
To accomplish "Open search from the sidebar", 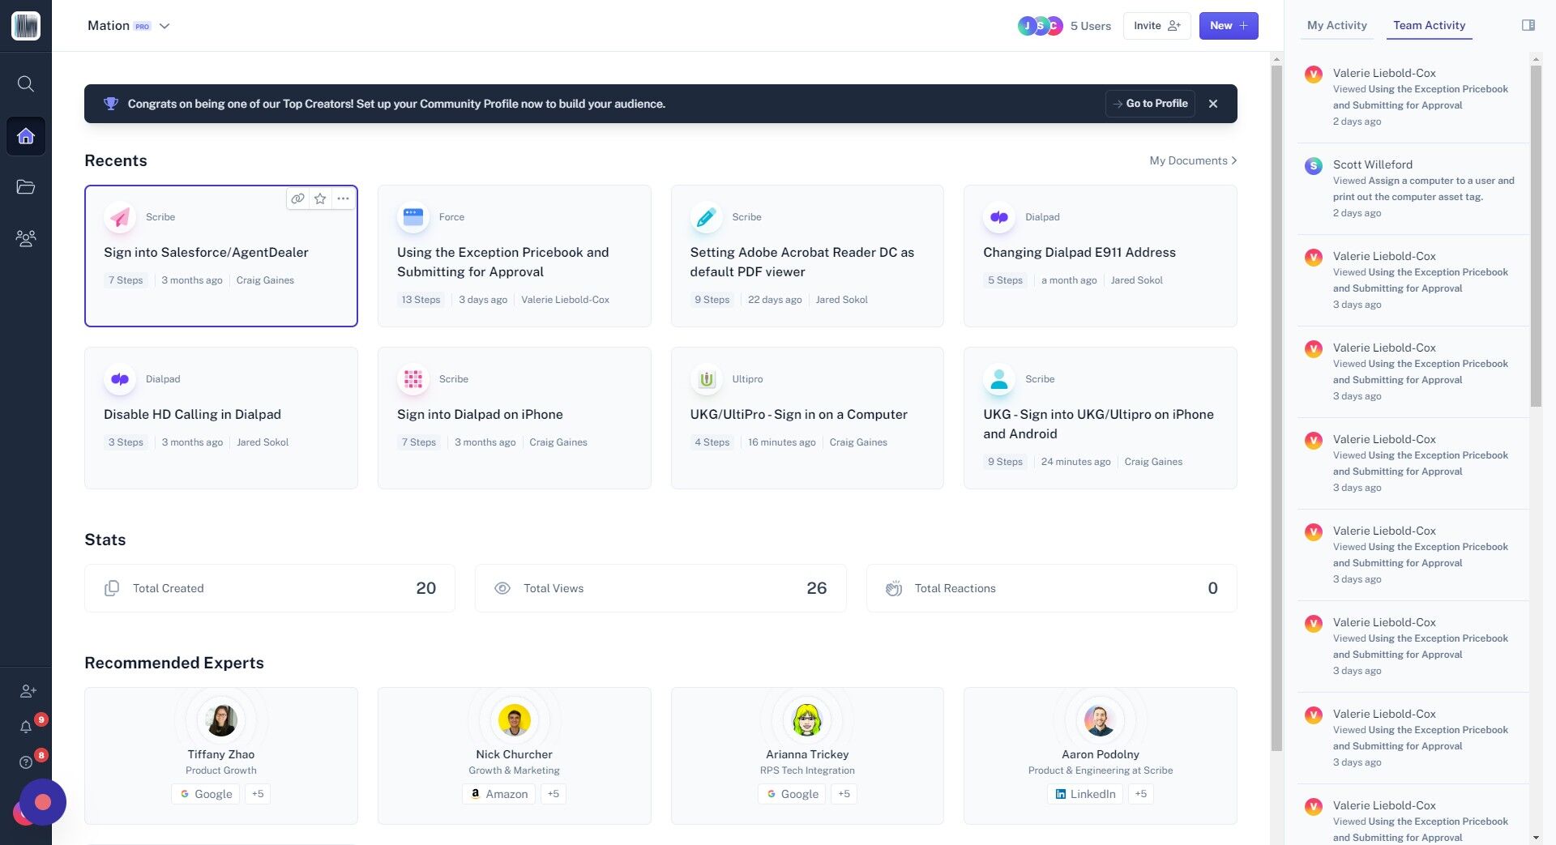I will coord(26,83).
